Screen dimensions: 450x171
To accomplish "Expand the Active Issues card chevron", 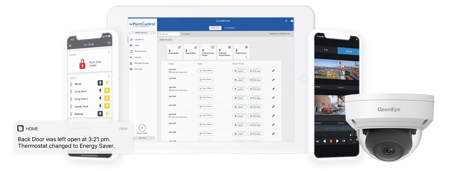I will tap(246, 57).
